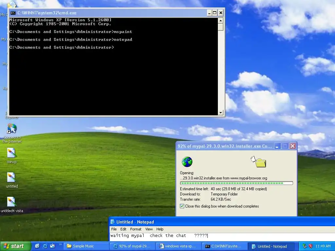This screenshot has height=251, width=335.
Task: Open the Outlook Express quick launch icon
Action: tap(52, 246)
